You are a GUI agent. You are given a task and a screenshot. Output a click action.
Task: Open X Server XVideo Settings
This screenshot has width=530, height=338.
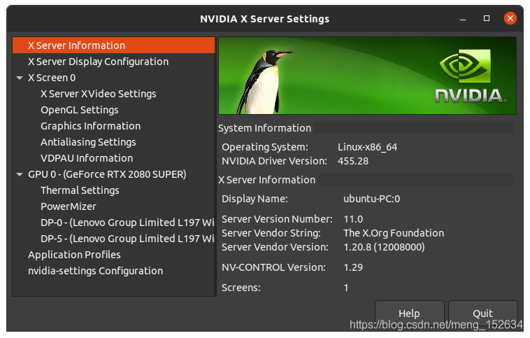pyautogui.click(x=99, y=94)
